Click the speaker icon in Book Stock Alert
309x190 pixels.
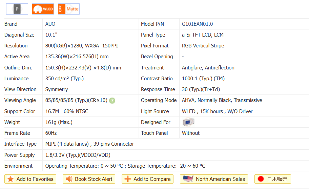[69, 179]
